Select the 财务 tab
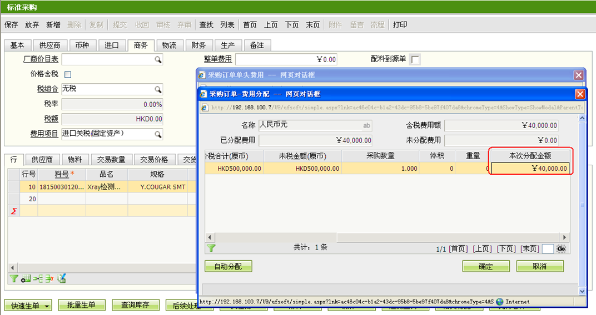 [x=198, y=45]
